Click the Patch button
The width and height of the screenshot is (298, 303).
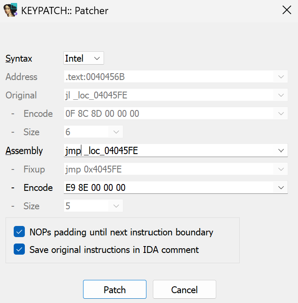pyautogui.click(x=115, y=289)
